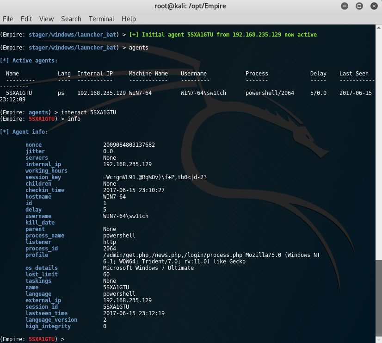382x343 pixels.
Task: Minimize the terminal window
Action: click(345, 6)
